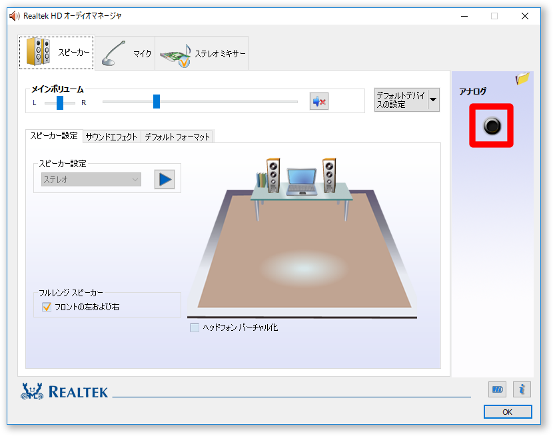The width and height of the screenshot is (553, 436).
Task: Open the ステレオ ミキサー device tab
Action: (202, 53)
